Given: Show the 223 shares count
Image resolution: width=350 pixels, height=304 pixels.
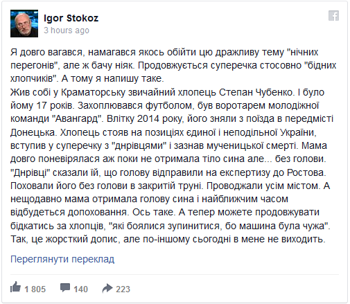Looking at the screenshot, I should point(123,289).
